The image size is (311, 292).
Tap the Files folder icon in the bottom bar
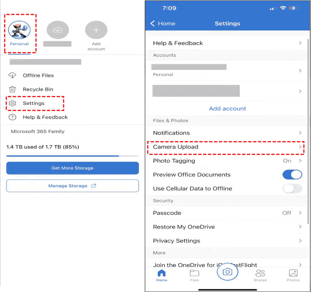click(x=194, y=273)
